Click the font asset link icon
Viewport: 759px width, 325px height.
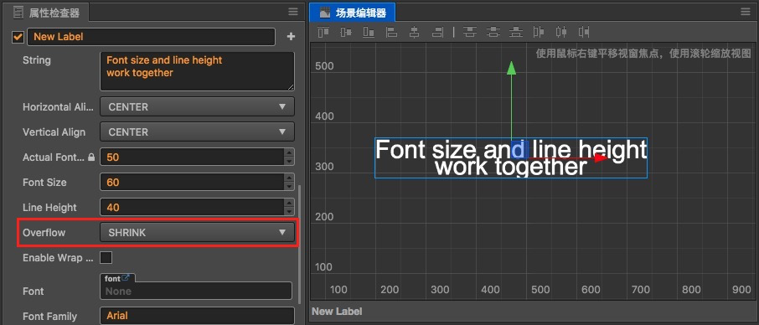click(126, 278)
